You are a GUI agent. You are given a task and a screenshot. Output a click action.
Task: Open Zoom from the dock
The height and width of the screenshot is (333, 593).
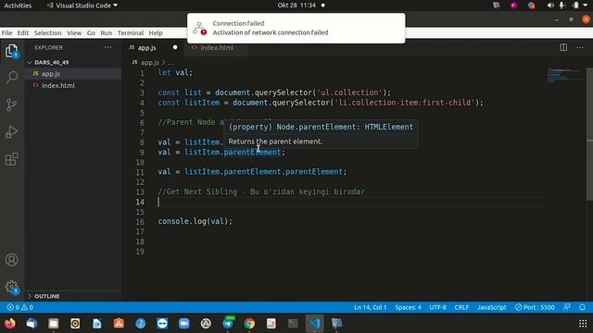pos(184,324)
